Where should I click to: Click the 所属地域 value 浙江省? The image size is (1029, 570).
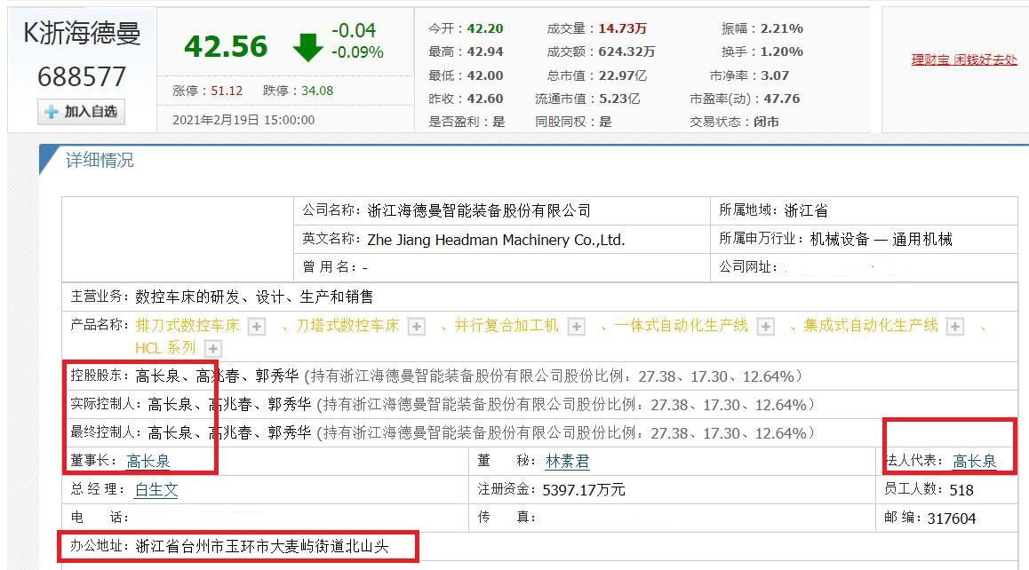[806, 210]
